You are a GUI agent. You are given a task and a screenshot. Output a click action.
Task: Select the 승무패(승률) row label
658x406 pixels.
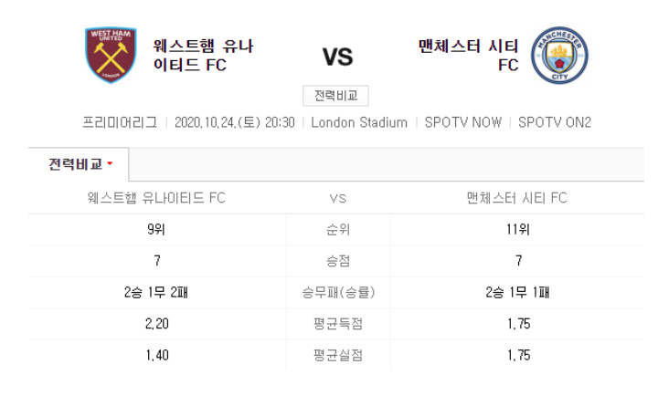click(338, 292)
